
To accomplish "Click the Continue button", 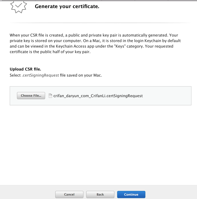I will [131, 194].
